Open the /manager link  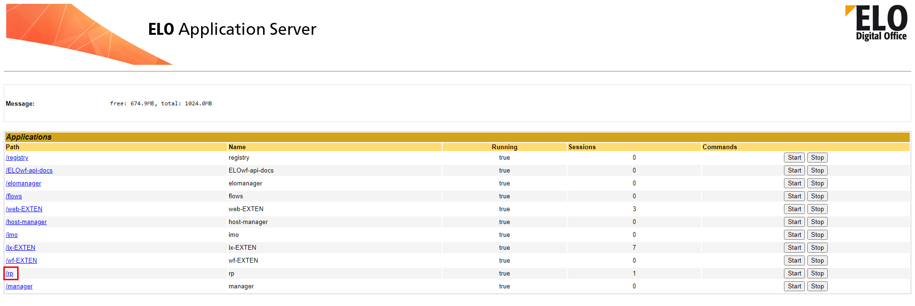19,286
